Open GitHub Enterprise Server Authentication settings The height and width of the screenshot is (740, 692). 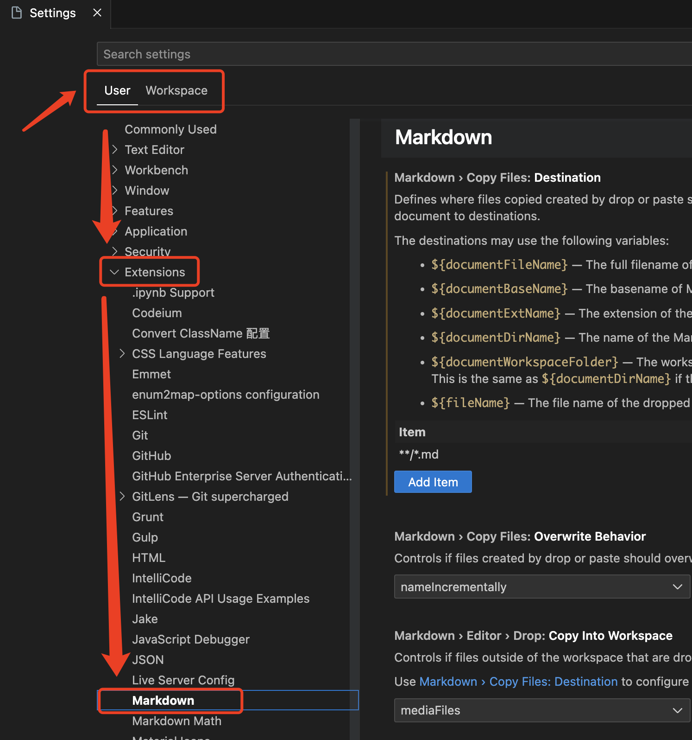click(x=242, y=476)
